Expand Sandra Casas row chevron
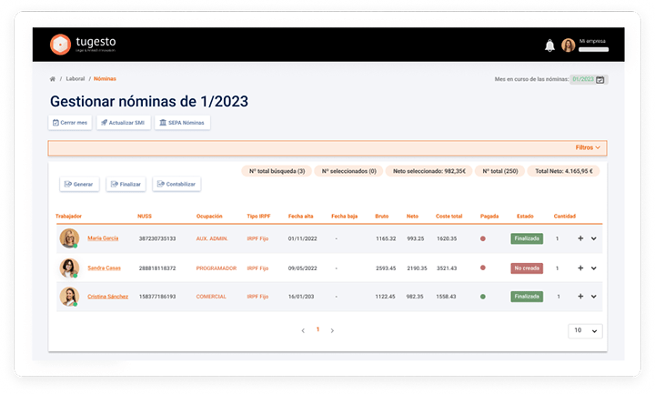This screenshot has height=394, width=655. pyautogui.click(x=593, y=268)
